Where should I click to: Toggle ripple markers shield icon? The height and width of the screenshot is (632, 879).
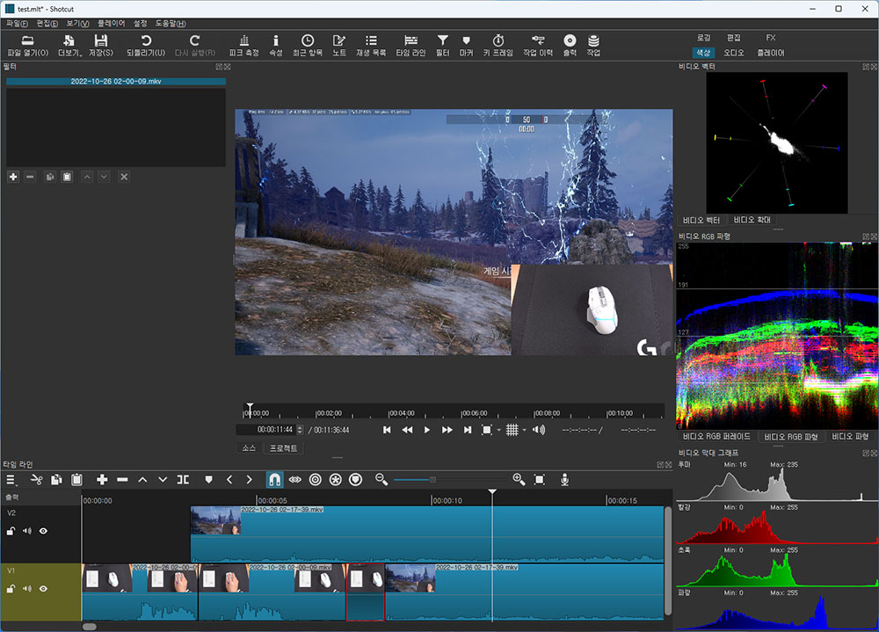pos(355,479)
